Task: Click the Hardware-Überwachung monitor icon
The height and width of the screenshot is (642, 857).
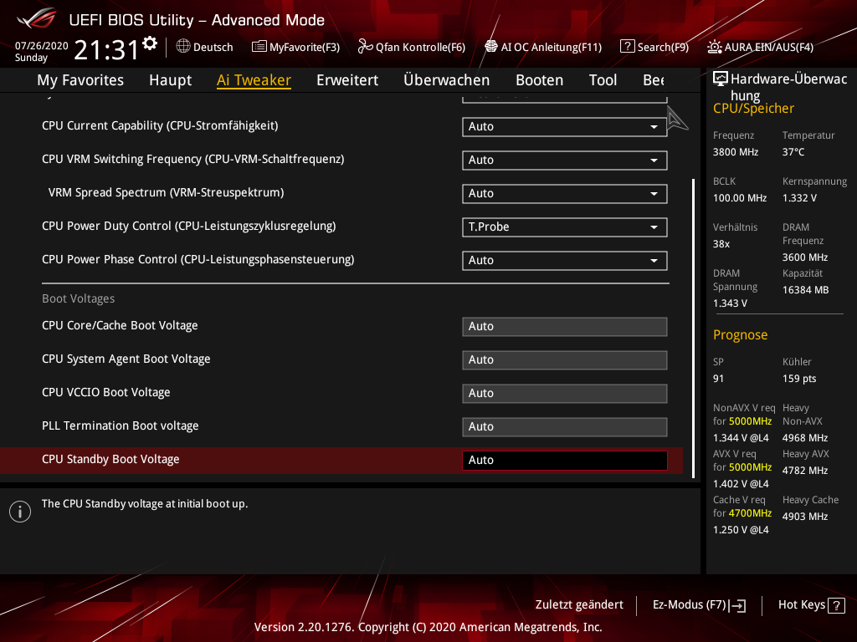Action: coord(721,79)
